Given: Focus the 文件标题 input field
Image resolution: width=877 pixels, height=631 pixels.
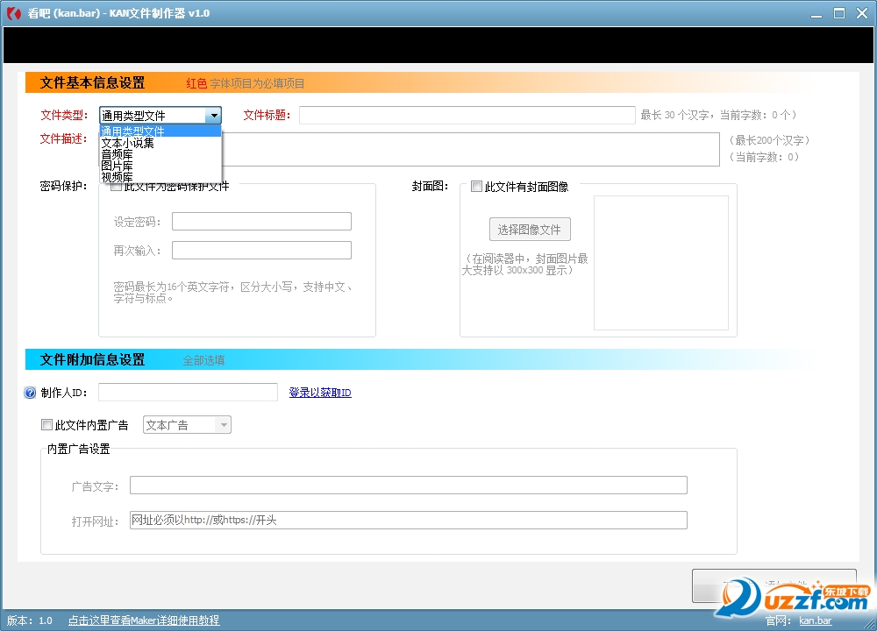Looking at the screenshot, I should 467,115.
